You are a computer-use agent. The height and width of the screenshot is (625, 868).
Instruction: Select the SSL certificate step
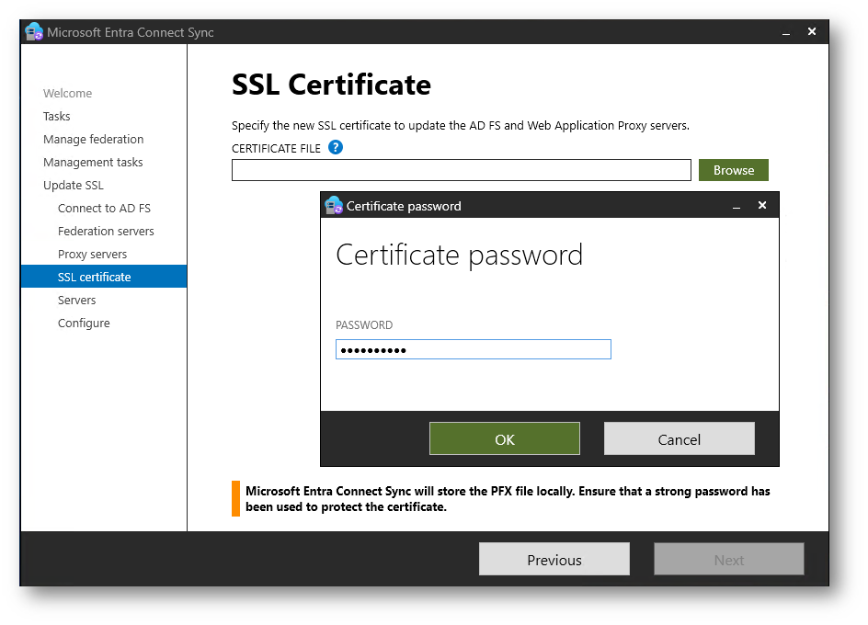pyautogui.click(x=104, y=277)
